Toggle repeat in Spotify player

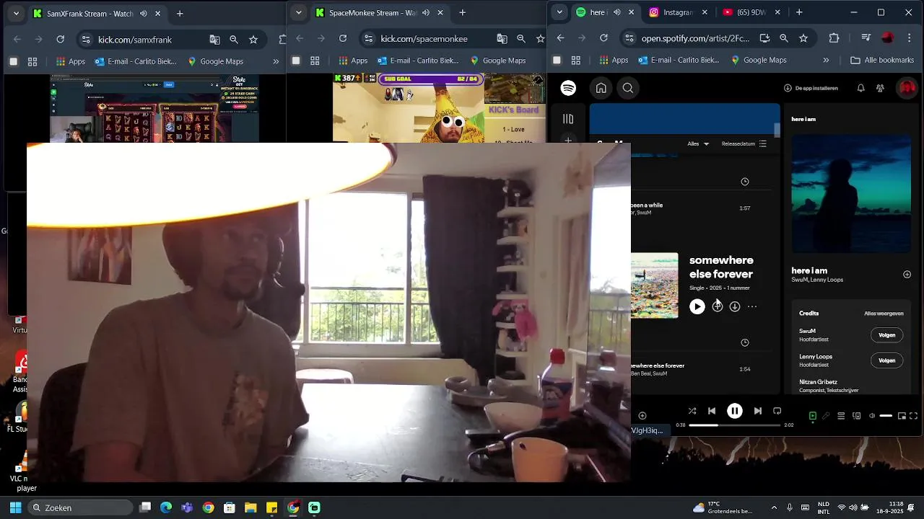(777, 411)
